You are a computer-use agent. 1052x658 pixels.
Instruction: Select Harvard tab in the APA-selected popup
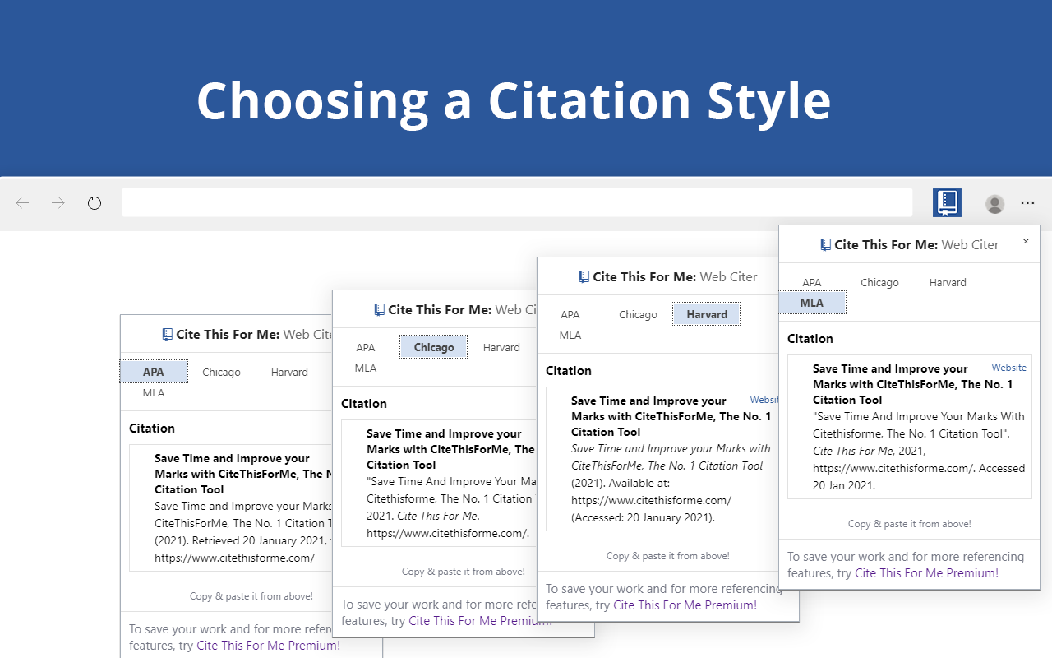289,372
